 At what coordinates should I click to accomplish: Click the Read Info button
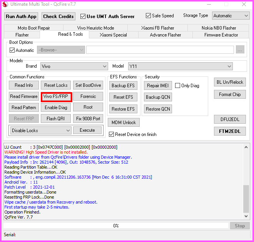[24, 85]
